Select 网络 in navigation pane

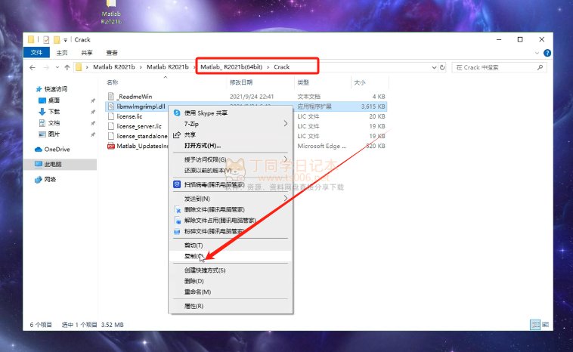pos(45,179)
